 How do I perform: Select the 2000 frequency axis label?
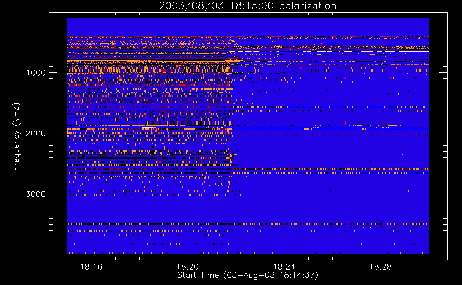(36, 133)
